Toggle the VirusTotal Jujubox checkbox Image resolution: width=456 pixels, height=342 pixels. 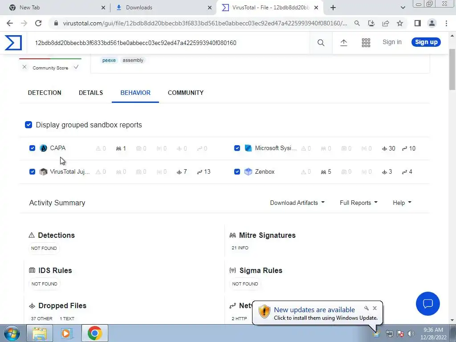(32, 172)
